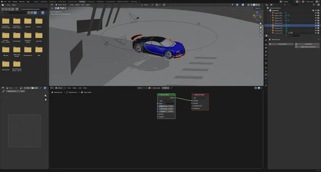Switch to the Shading workspace tab

82,1
